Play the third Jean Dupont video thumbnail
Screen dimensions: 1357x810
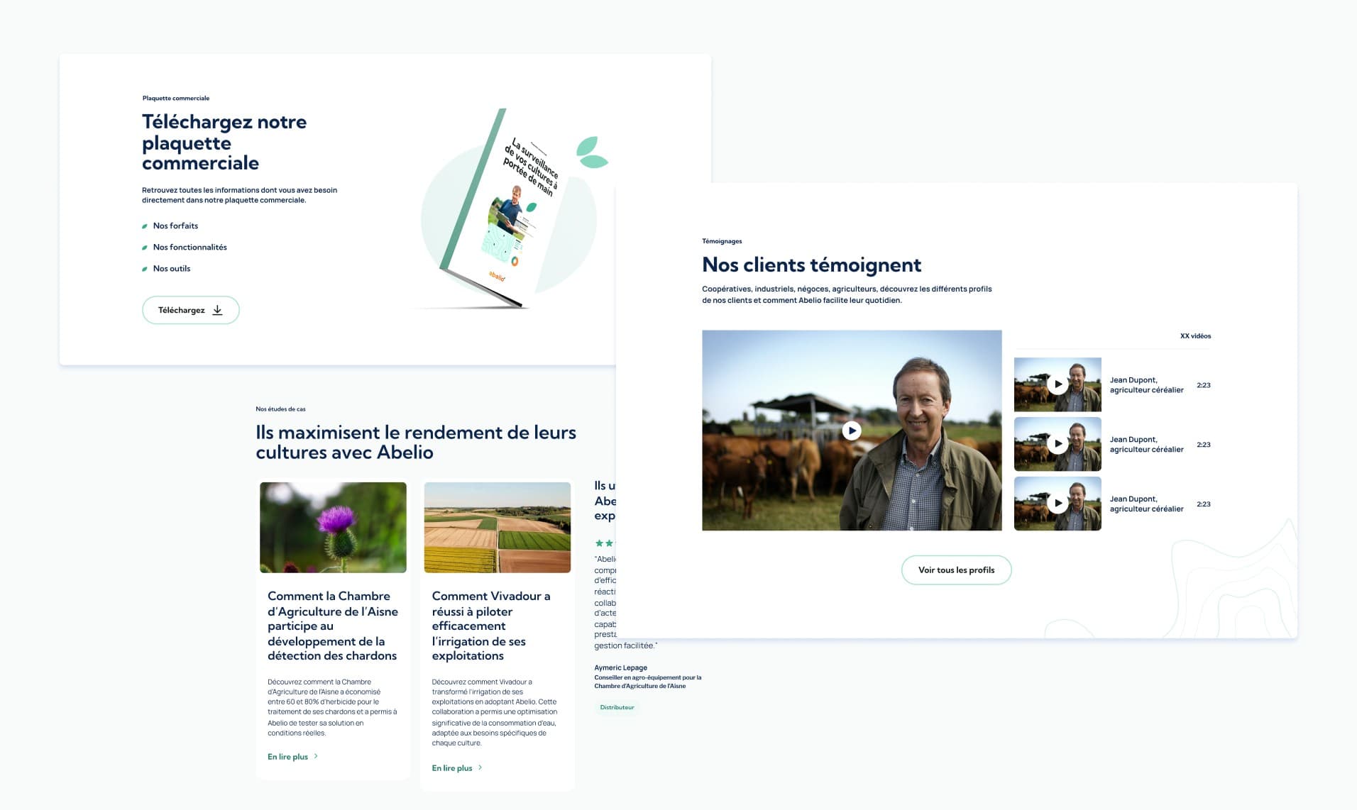point(1057,504)
